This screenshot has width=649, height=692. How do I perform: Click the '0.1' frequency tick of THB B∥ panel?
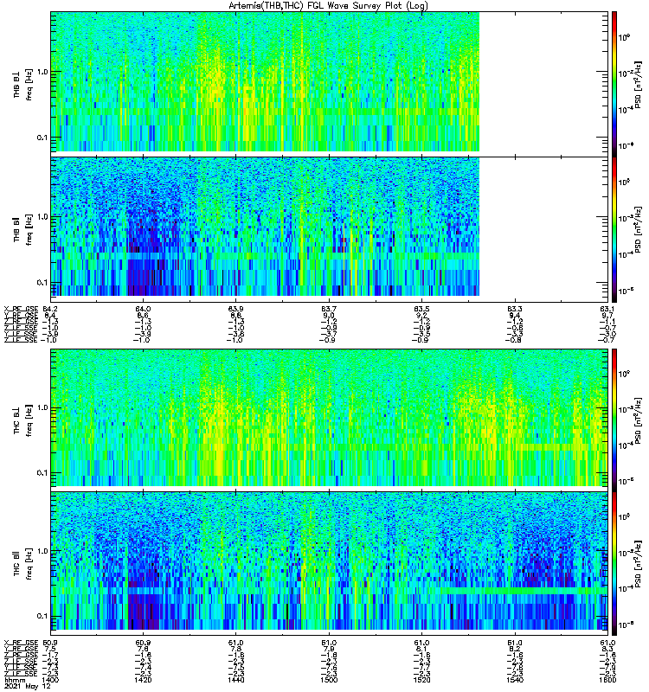click(x=42, y=283)
